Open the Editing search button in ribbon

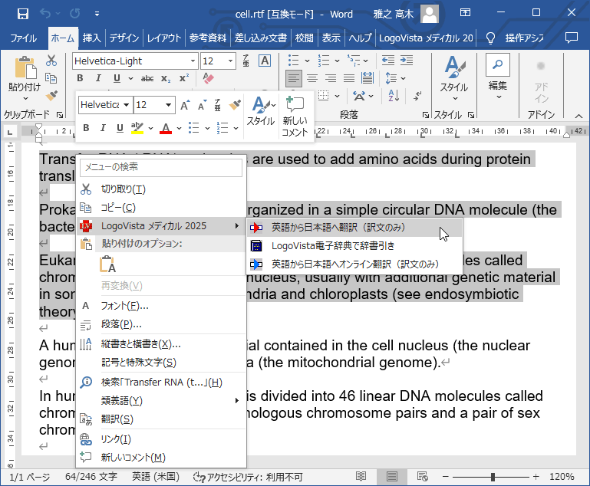pos(497,77)
